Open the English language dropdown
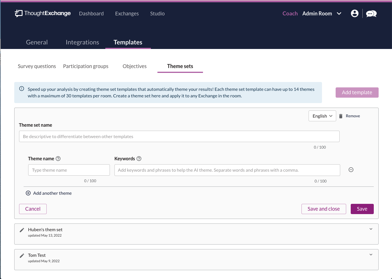The height and width of the screenshot is (279, 392). [322, 116]
